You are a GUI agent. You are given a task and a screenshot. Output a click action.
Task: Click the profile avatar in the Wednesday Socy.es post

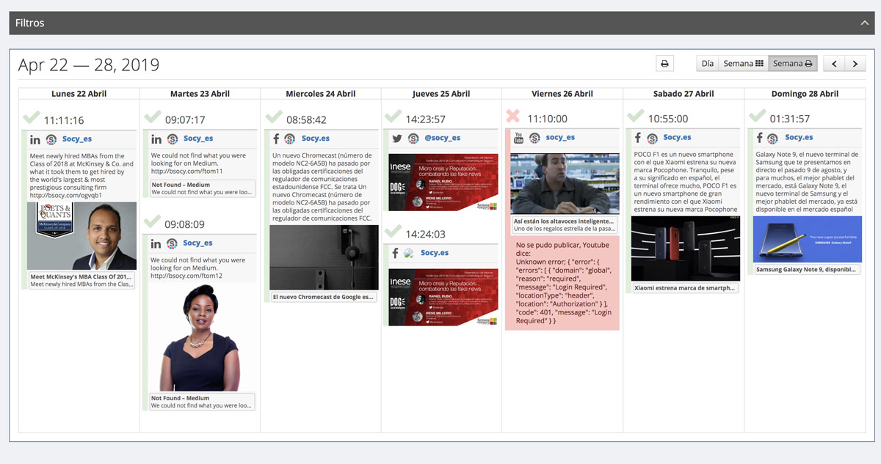(x=290, y=139)
